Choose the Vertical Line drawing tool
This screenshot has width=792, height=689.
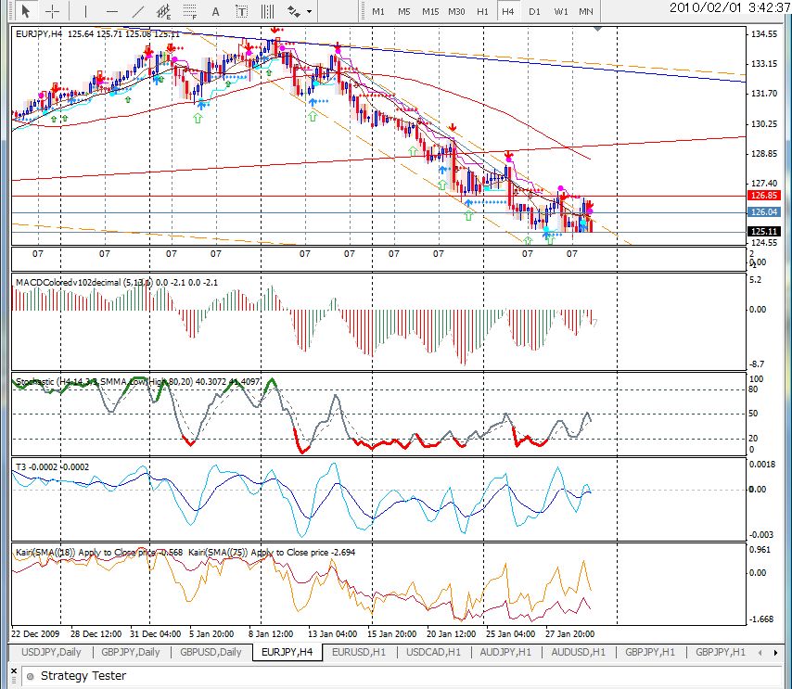pos(85,11)
